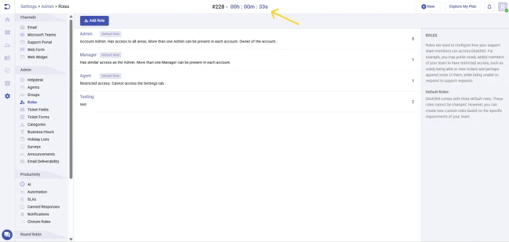This screenshot has height=242, width=509.
Task: Open the Reports icon in left rail
Action: (7, 83)
